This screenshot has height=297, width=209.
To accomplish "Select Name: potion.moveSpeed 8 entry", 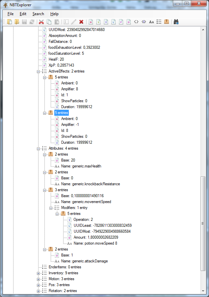I will pyautogui.click(x=95, y=243).
